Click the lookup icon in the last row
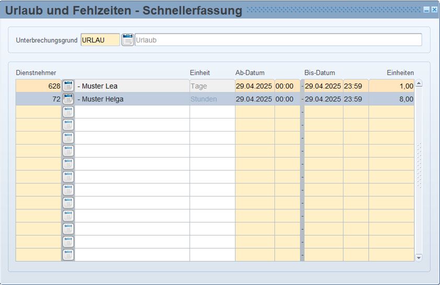440x285 pixels. click(x=68, y=255)
